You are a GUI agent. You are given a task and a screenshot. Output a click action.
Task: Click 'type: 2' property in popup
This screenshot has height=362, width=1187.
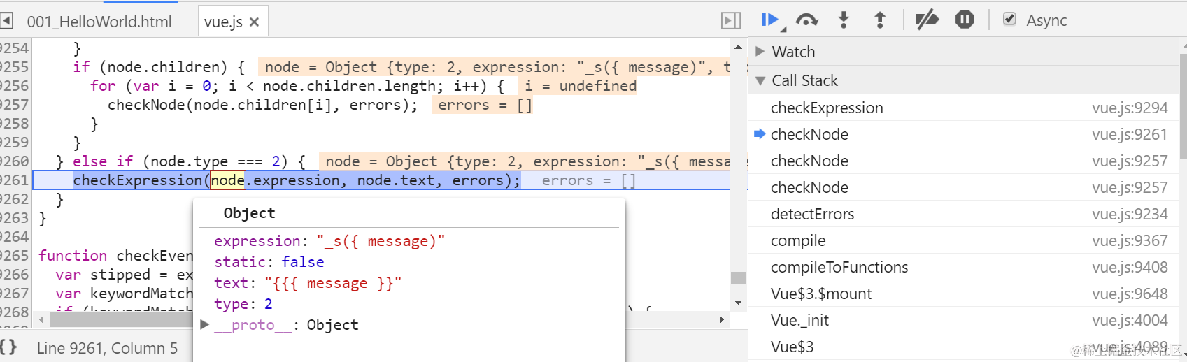243,304
